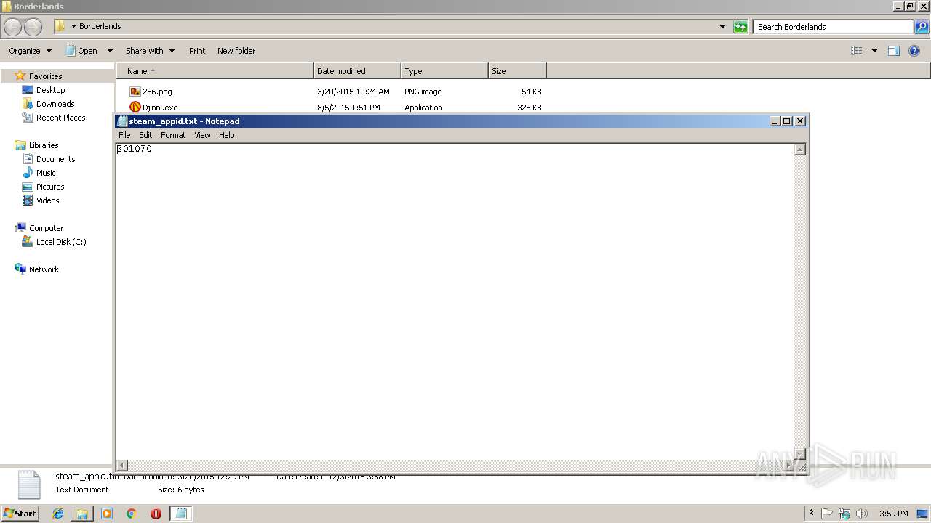Click the green refresh button beside address bar
The height and width of the screenshot is (523, 931).
coord(740,27)
